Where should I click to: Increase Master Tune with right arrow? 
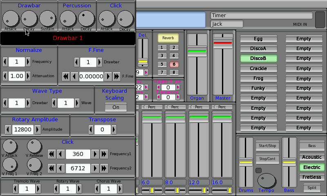pyautogui.click(x=178, y=87)
